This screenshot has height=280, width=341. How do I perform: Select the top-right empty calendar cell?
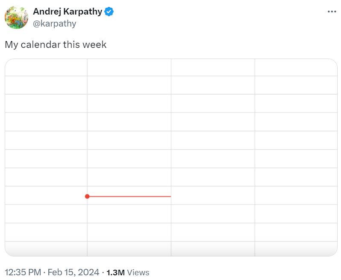[296, 68]
